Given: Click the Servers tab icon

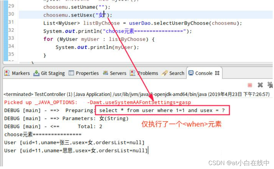Looking at the screenshot, I should point(105,73).
